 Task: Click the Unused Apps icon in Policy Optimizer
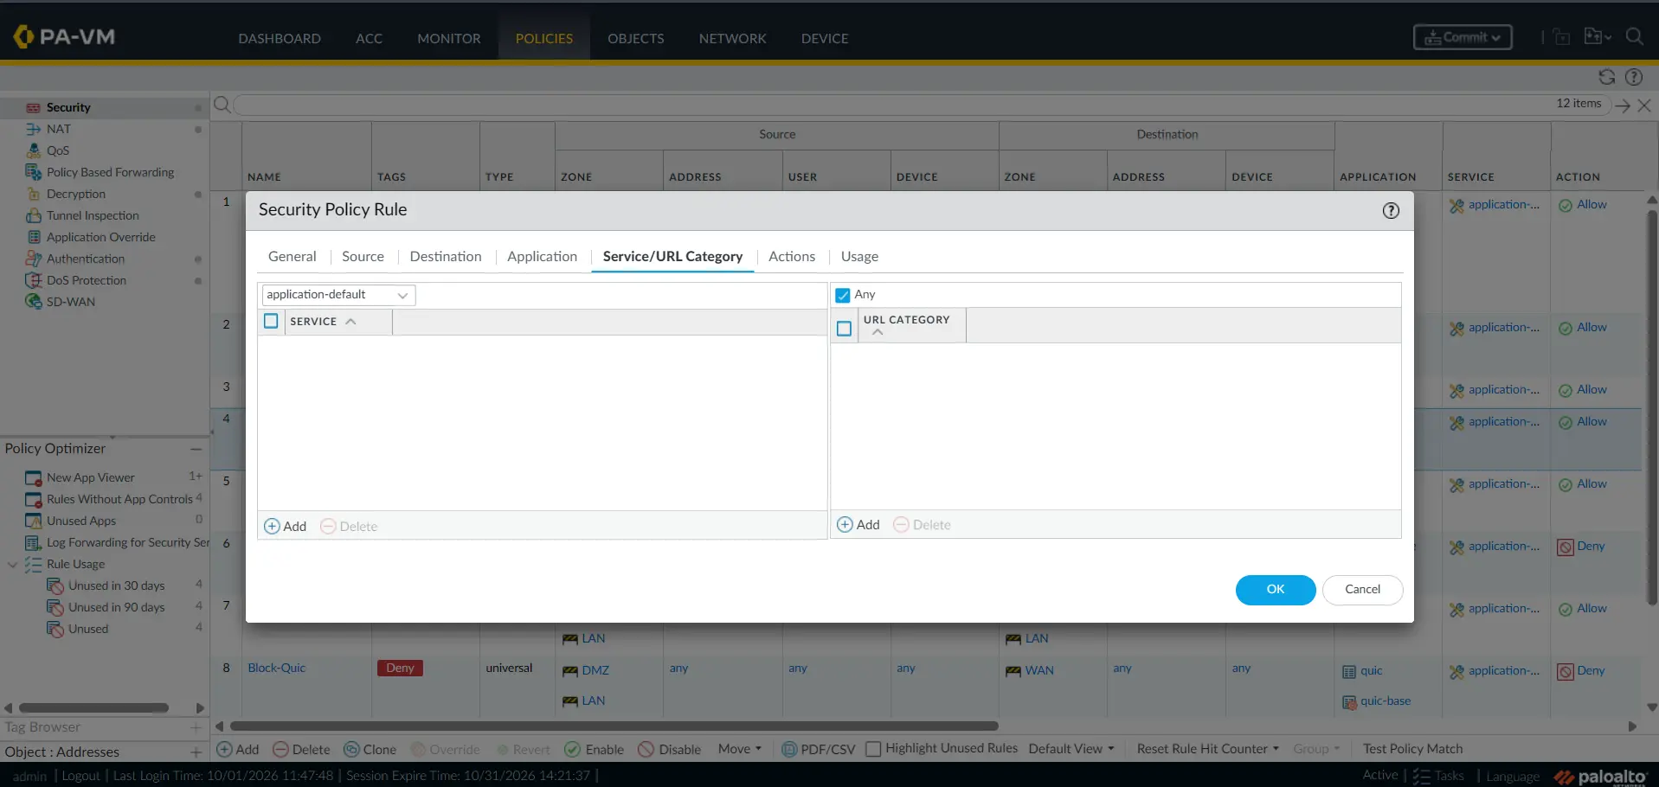click(34, 521)
